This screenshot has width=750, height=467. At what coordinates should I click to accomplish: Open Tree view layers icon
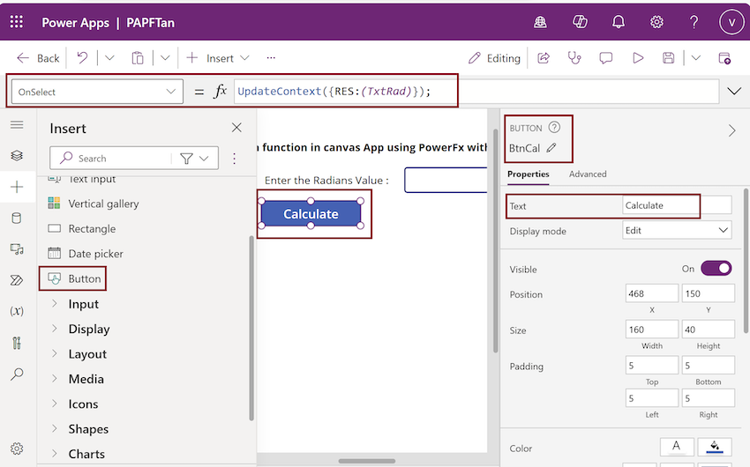coord(17,155)
